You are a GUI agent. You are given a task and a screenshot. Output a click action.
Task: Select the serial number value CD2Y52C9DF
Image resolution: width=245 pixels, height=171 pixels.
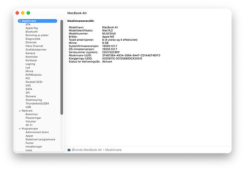[111, 52]
